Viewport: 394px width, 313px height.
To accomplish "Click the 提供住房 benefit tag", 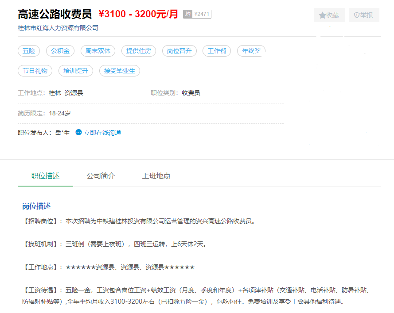I will tap(139, 51).
